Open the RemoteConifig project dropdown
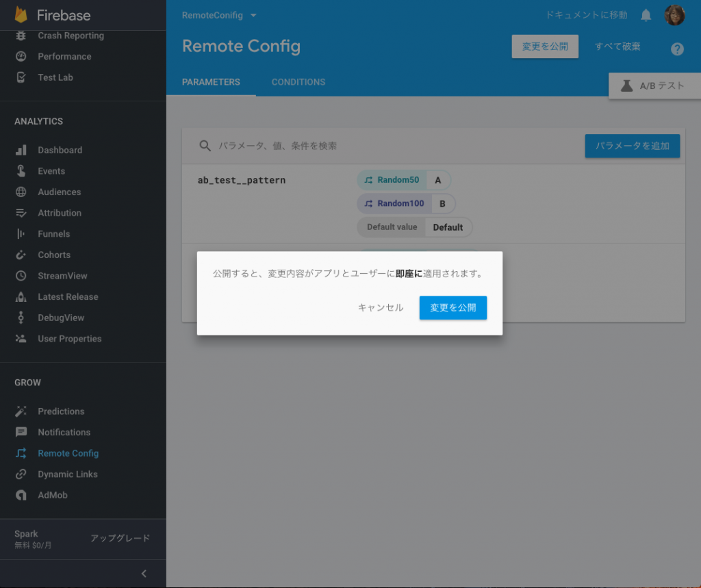This screenshot has height=588, width=701. (219, 15)
